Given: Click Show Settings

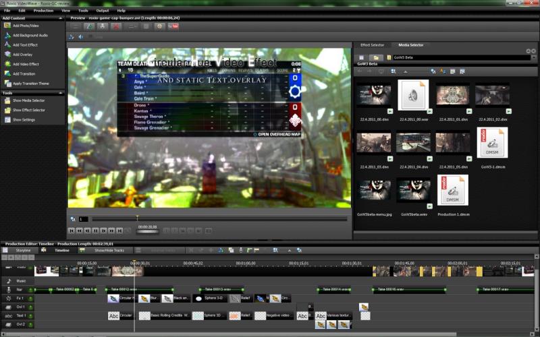Looking at the screenshot, I should [x=20, y=120].
